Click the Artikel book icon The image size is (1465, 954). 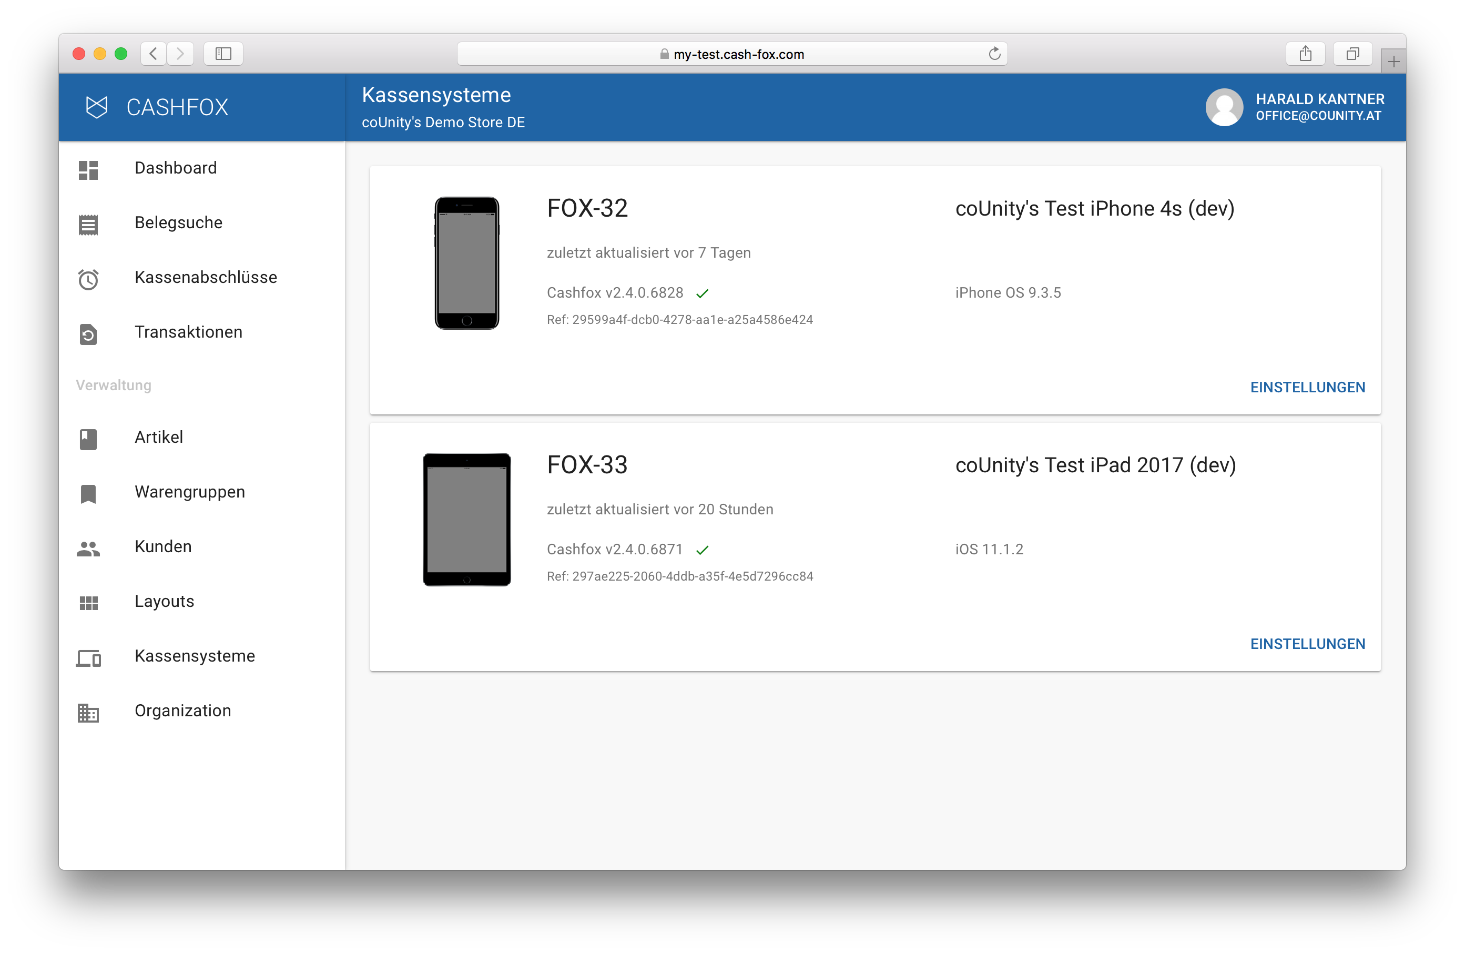pos(88,439)
